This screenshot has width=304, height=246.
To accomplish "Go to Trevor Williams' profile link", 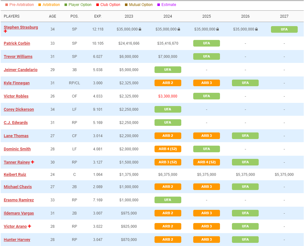I will pyautogui.click(x=18, y=56).
